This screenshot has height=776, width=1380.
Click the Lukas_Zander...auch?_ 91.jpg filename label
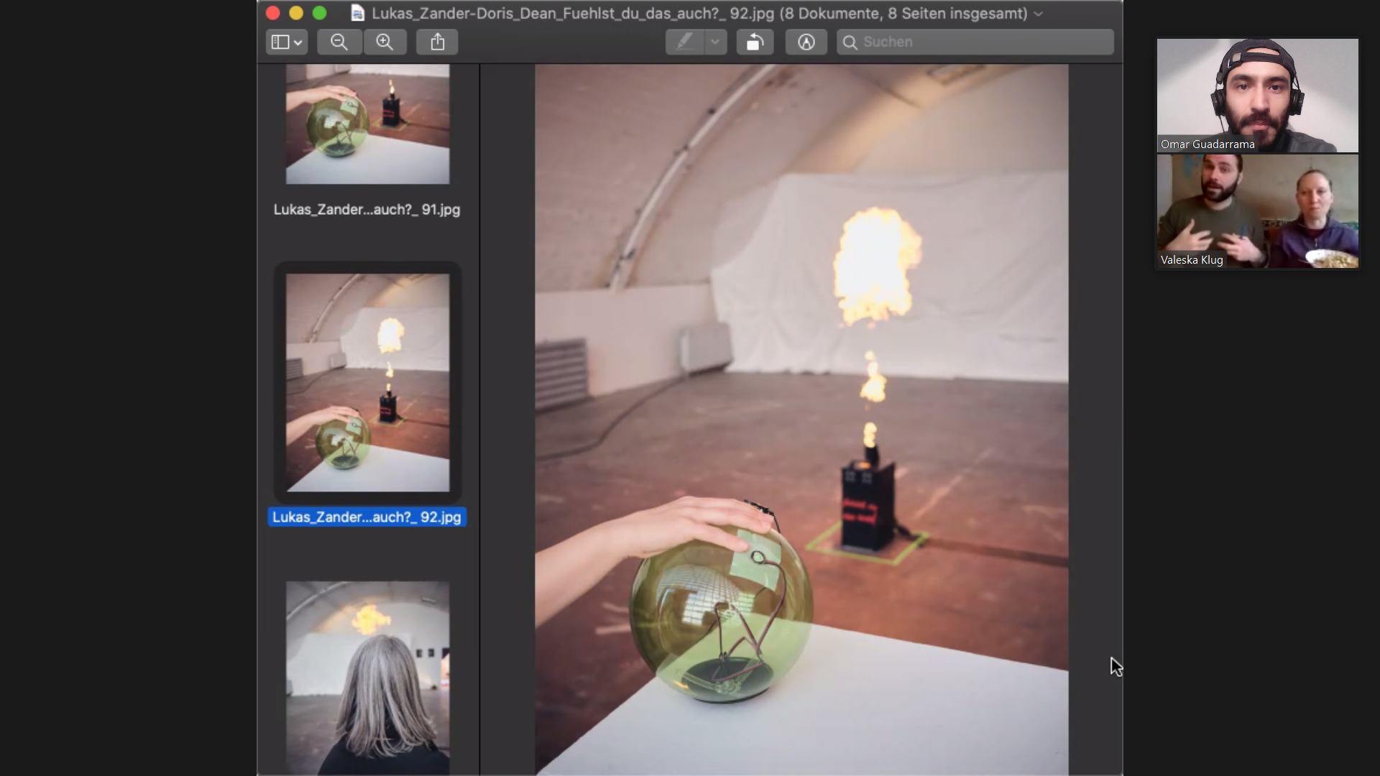(367, 210)
